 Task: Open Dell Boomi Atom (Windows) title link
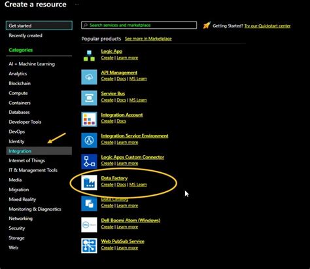(x=131, y=221)
